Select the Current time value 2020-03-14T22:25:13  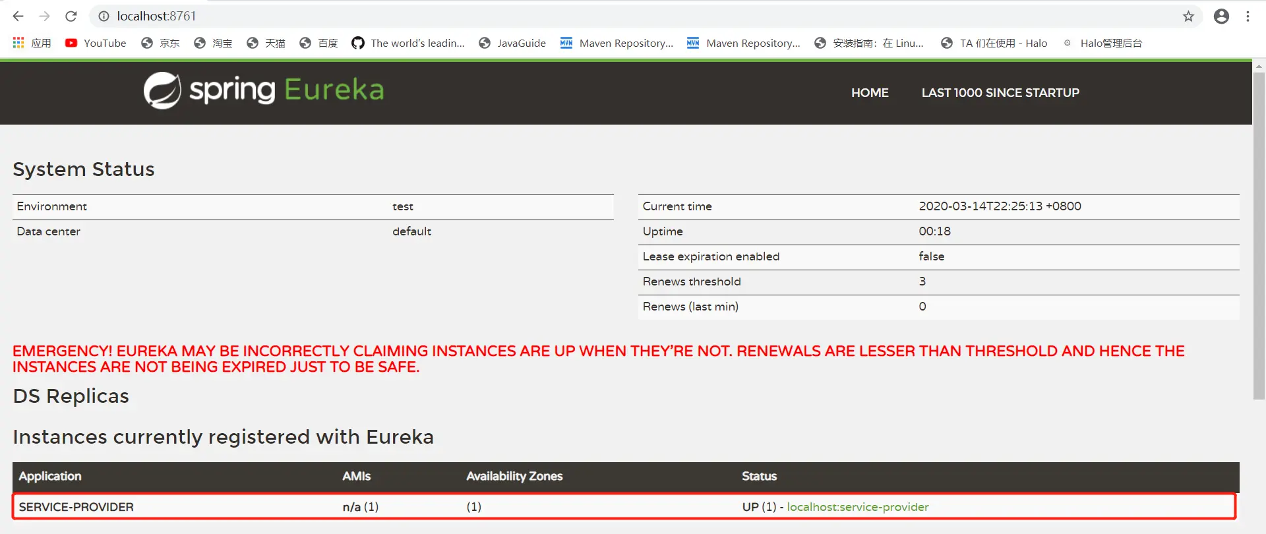pyautogui.click(x=1000, y=206)
